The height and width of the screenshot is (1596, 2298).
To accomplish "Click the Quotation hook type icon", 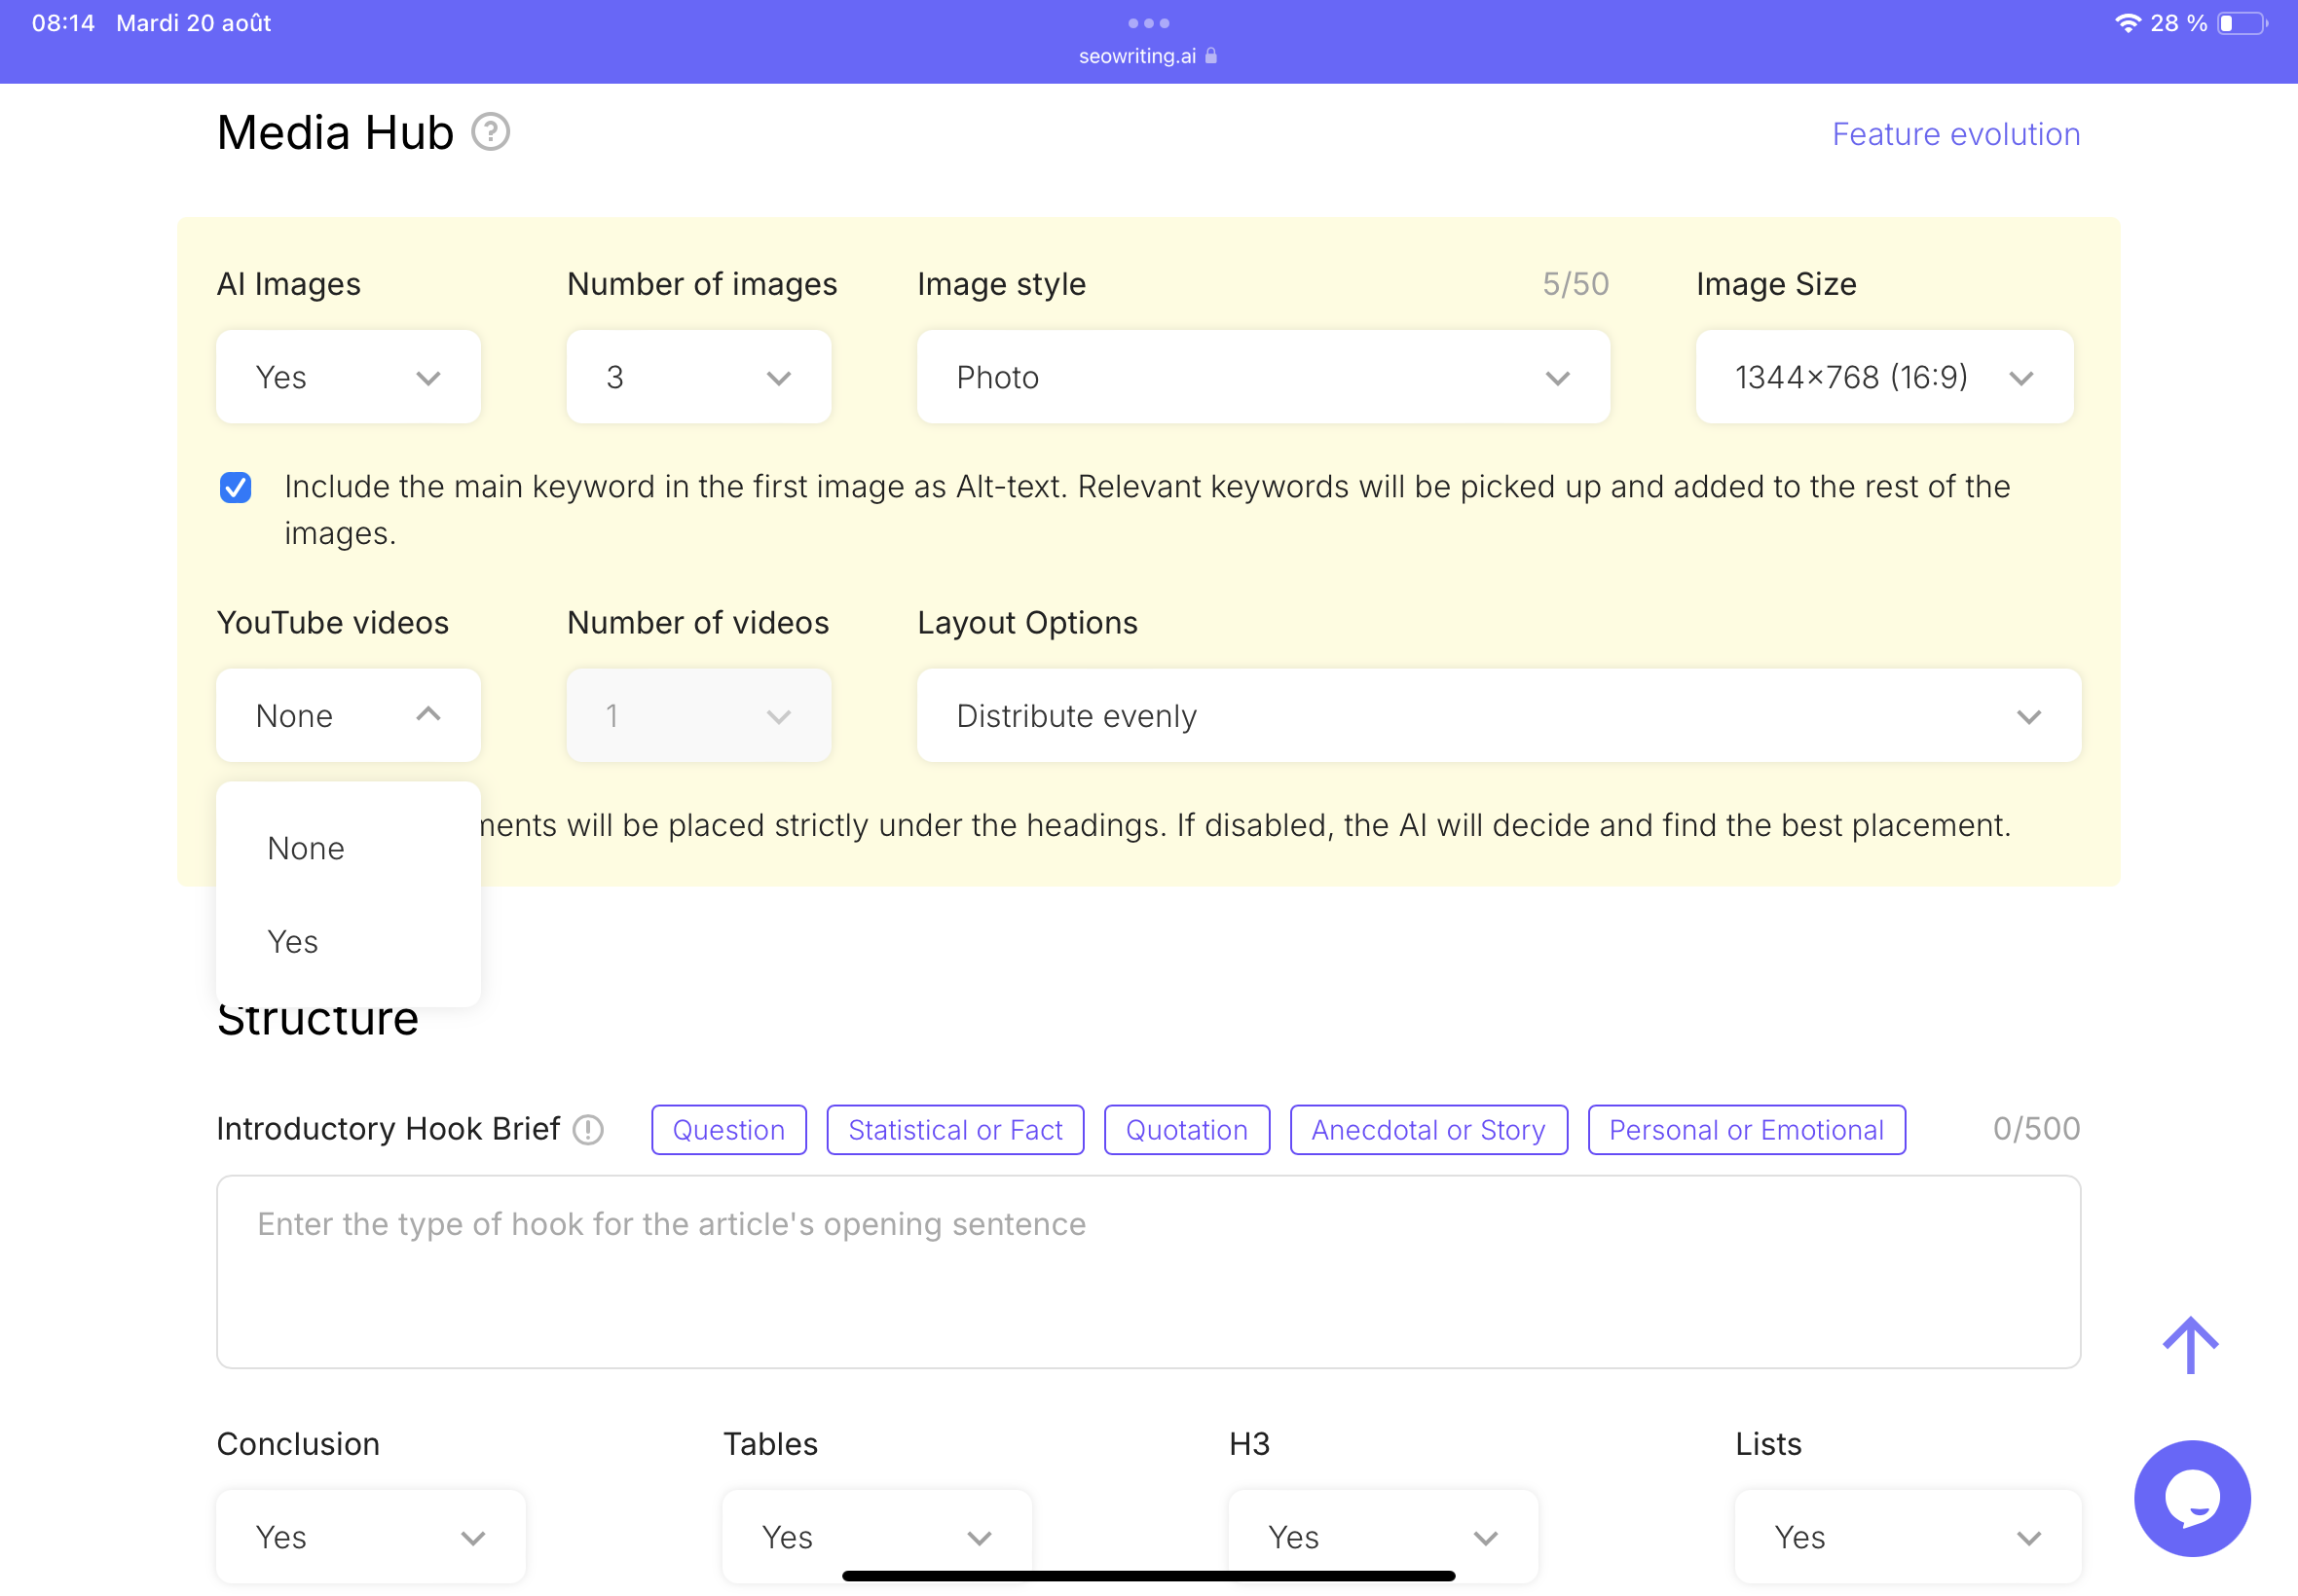I will (1186, 1129).
